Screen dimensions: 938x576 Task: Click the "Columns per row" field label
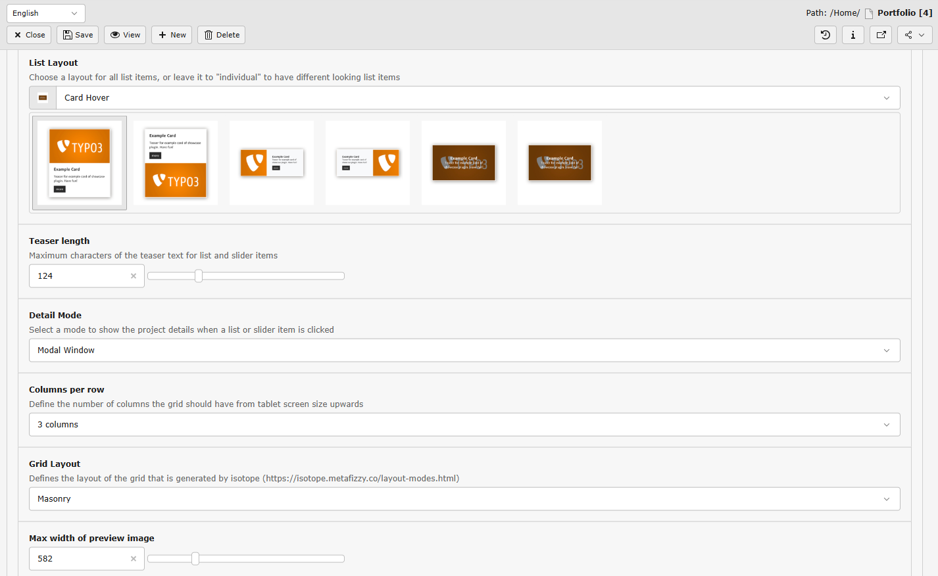pyautogui.click(x=66, y=390)
